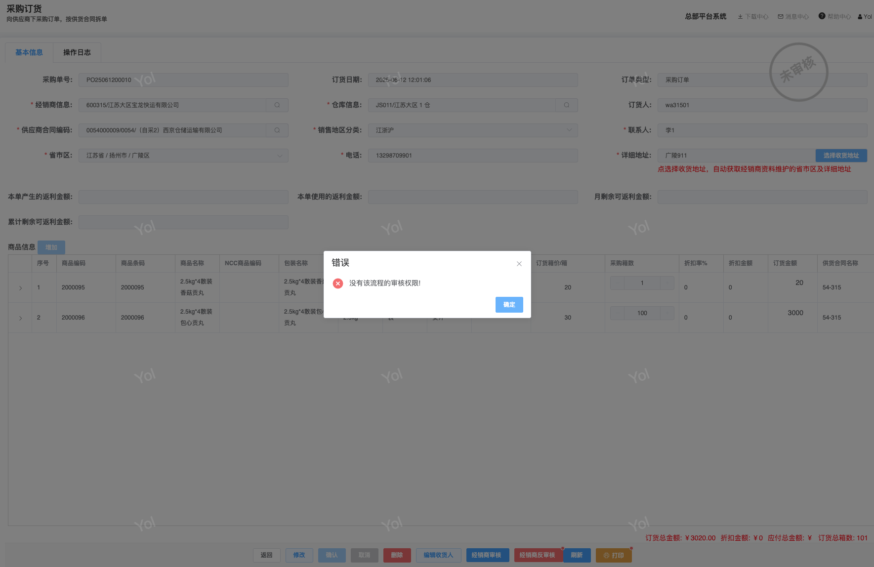
Task: Click the 电话 input field
Action: point(473,156)
